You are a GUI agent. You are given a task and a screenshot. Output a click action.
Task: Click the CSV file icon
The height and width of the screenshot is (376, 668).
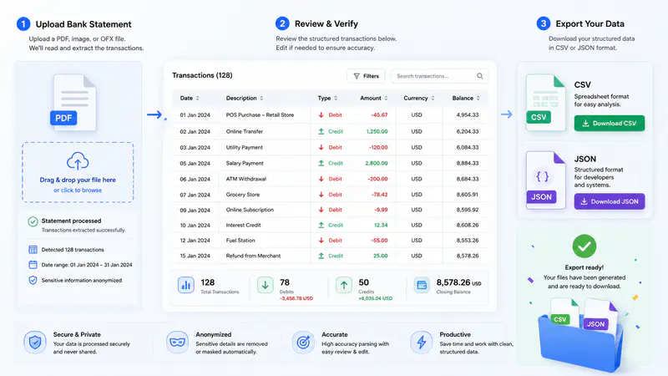pos(546,102)
